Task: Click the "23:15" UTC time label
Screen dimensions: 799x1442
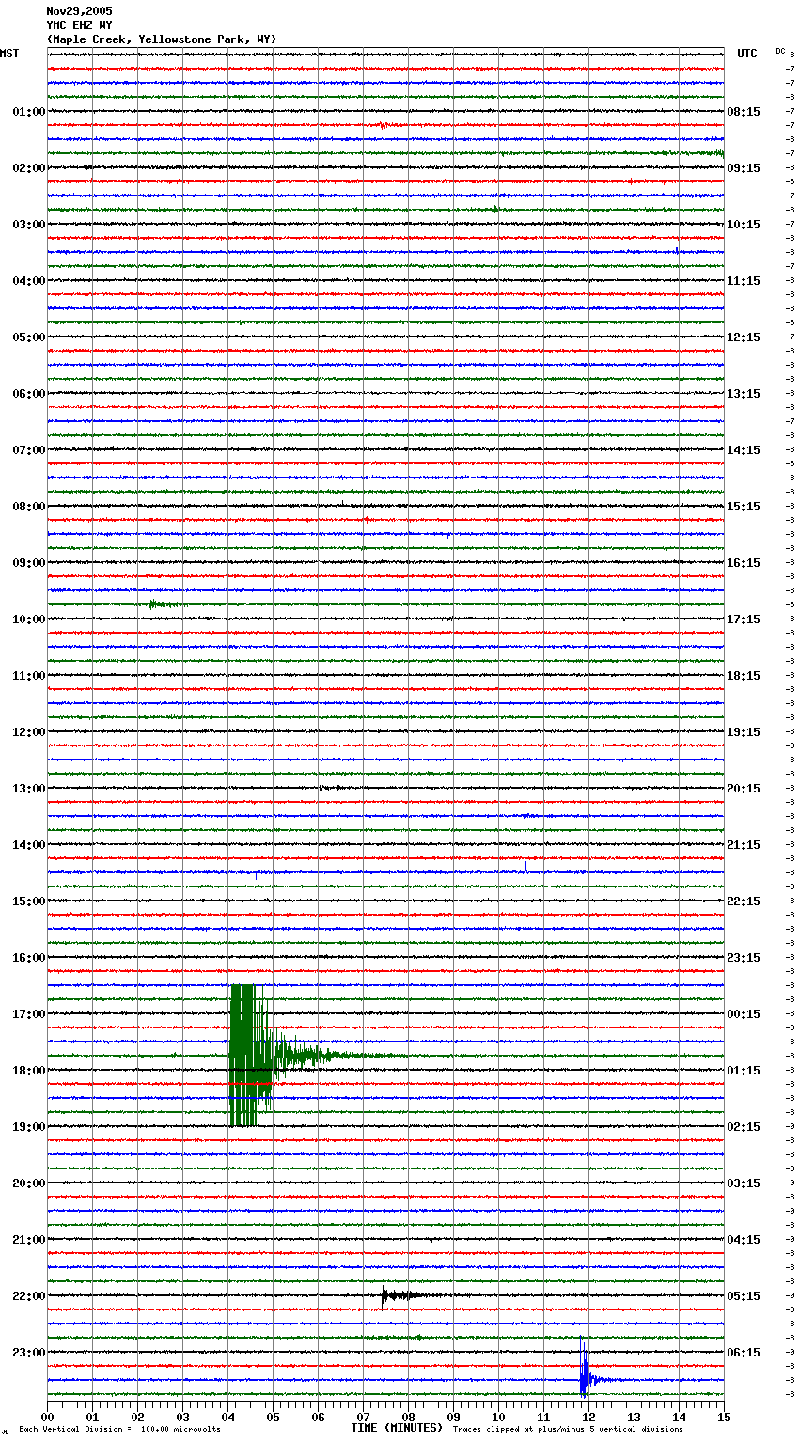Action: (x=744, y=958)
